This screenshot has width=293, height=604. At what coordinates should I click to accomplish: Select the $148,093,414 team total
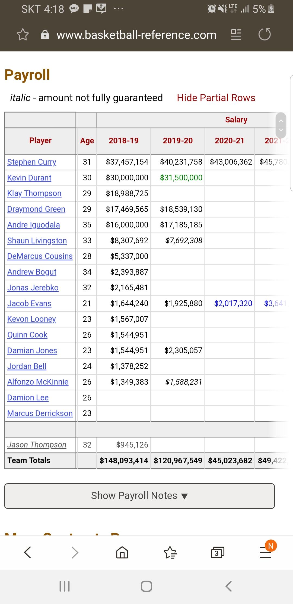(x=124, y=460)
